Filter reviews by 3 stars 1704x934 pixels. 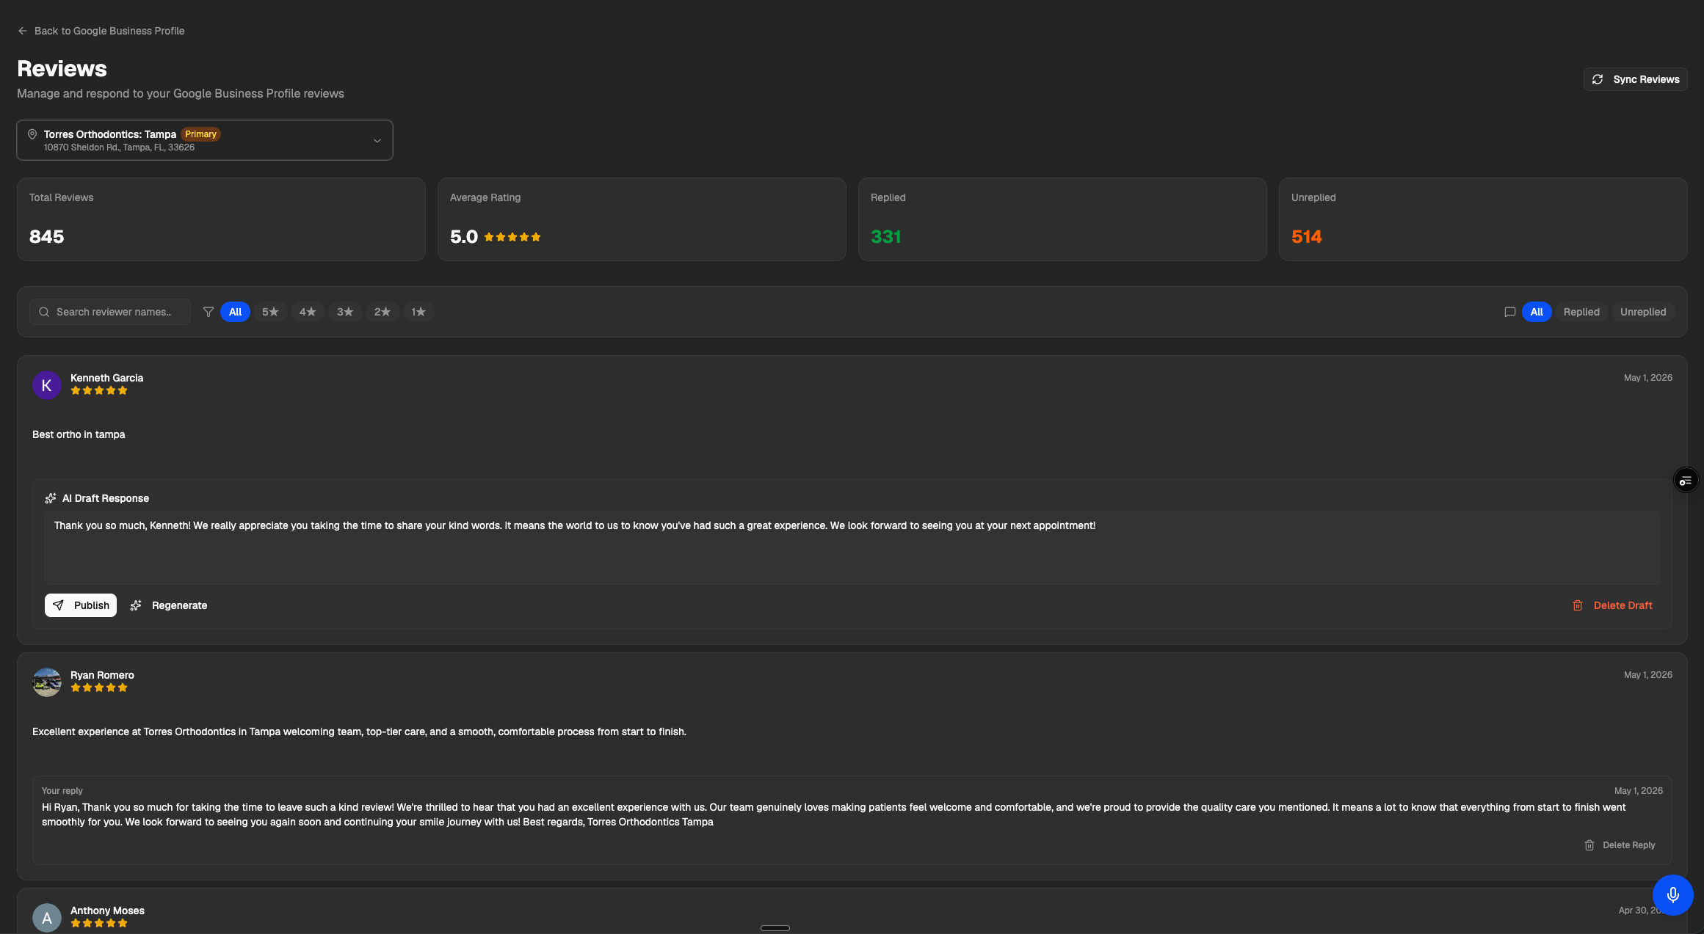(345, 312)
